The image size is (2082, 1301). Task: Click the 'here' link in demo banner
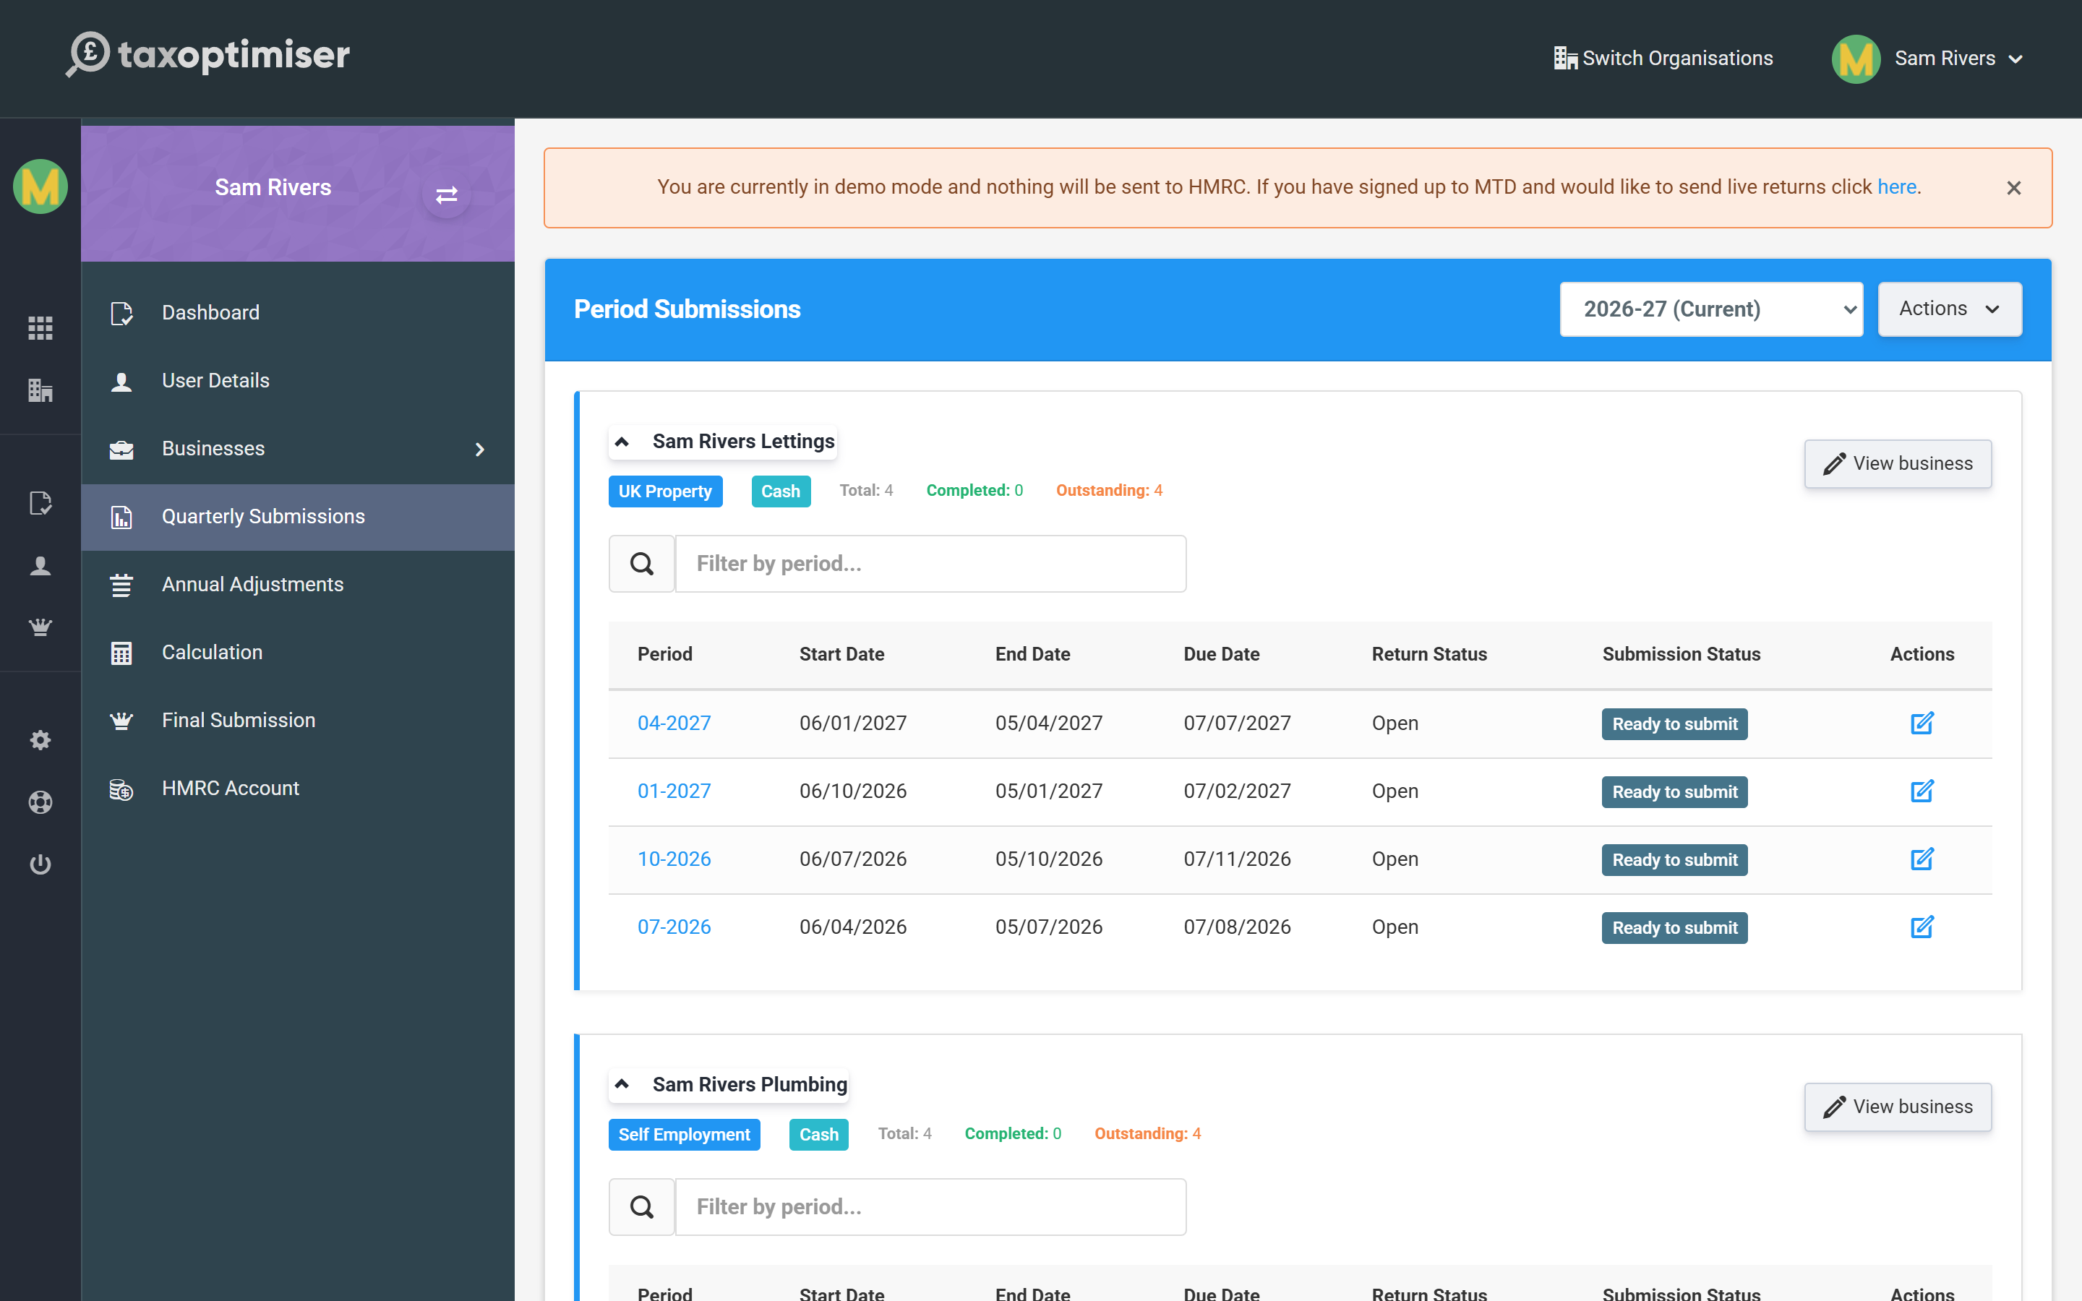(x=1896, y=188)
